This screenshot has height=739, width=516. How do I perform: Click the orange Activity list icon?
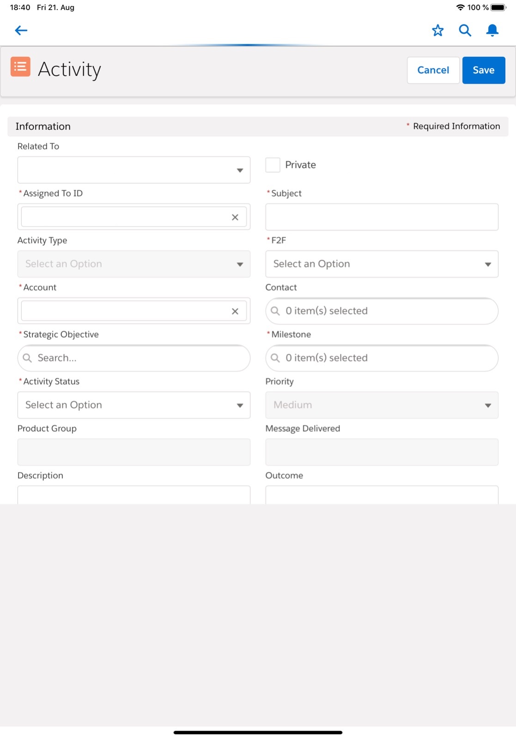20,67
